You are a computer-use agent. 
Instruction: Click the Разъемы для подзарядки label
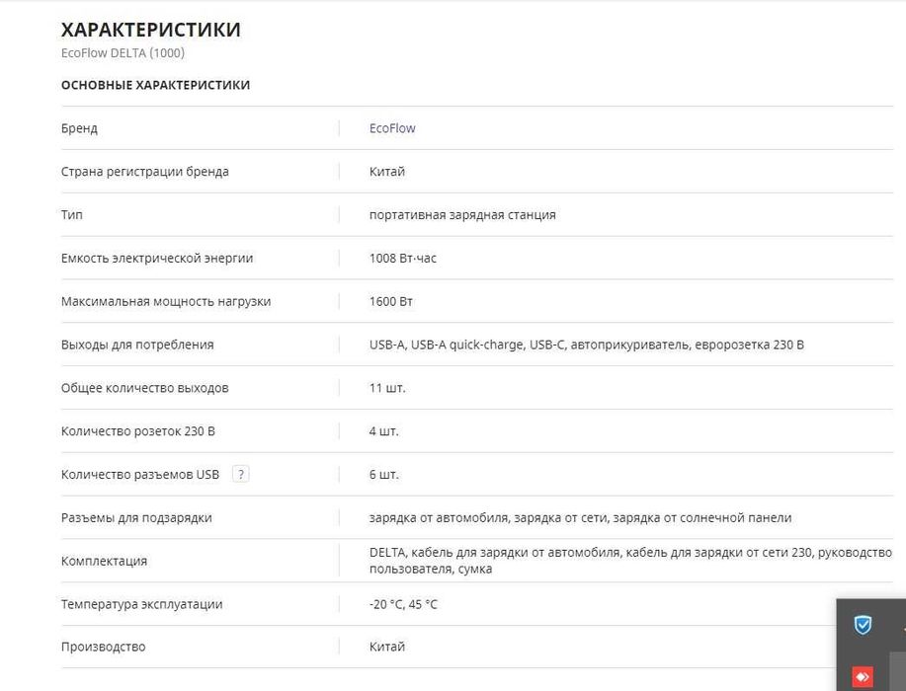pos(136,517)
